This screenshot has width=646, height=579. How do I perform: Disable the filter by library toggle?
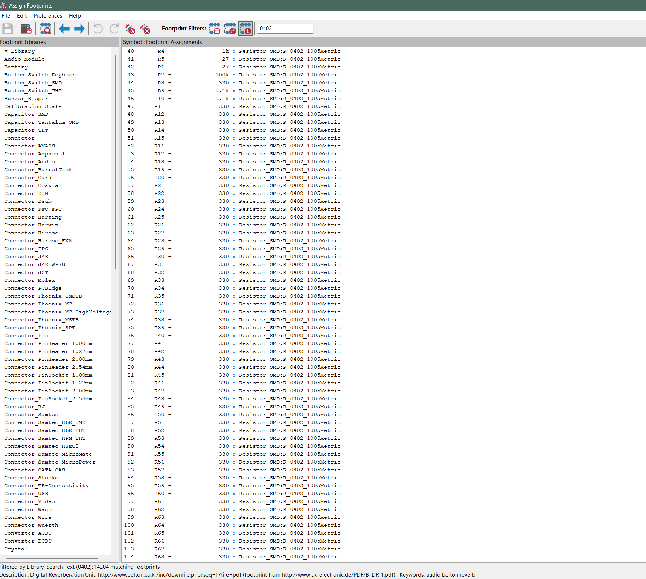245,29
